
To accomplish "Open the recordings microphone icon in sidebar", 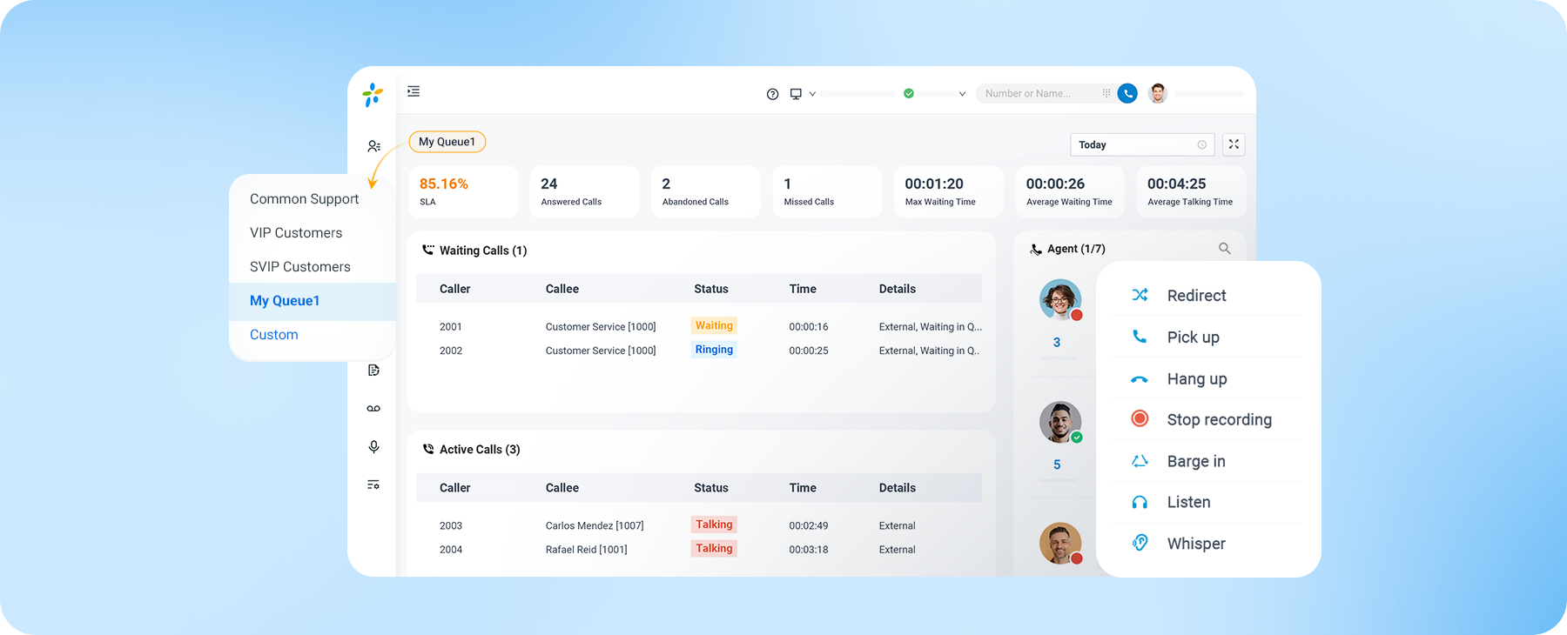I will tap(373, 447).
